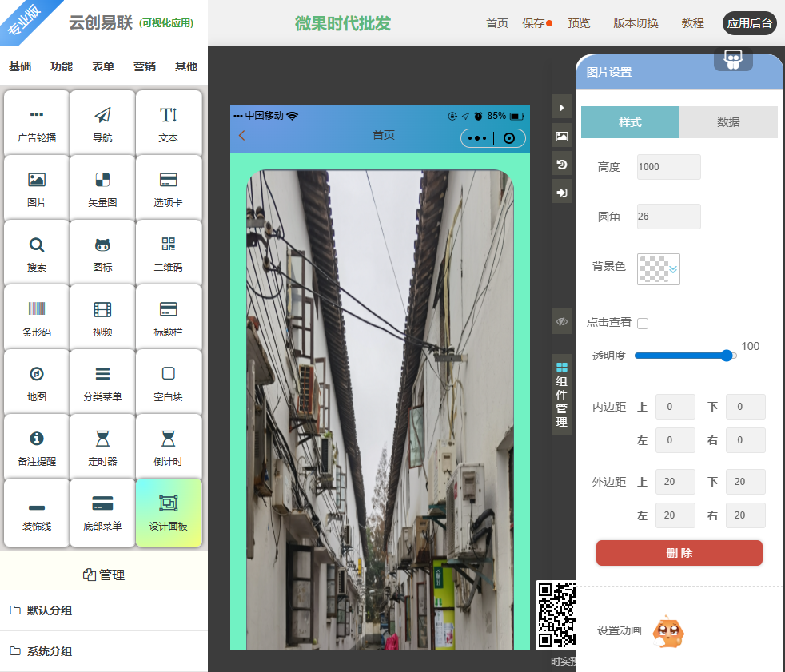Expand the 默认分组 folder
This screenshot has width=785, height=672.
pos(50,610)
